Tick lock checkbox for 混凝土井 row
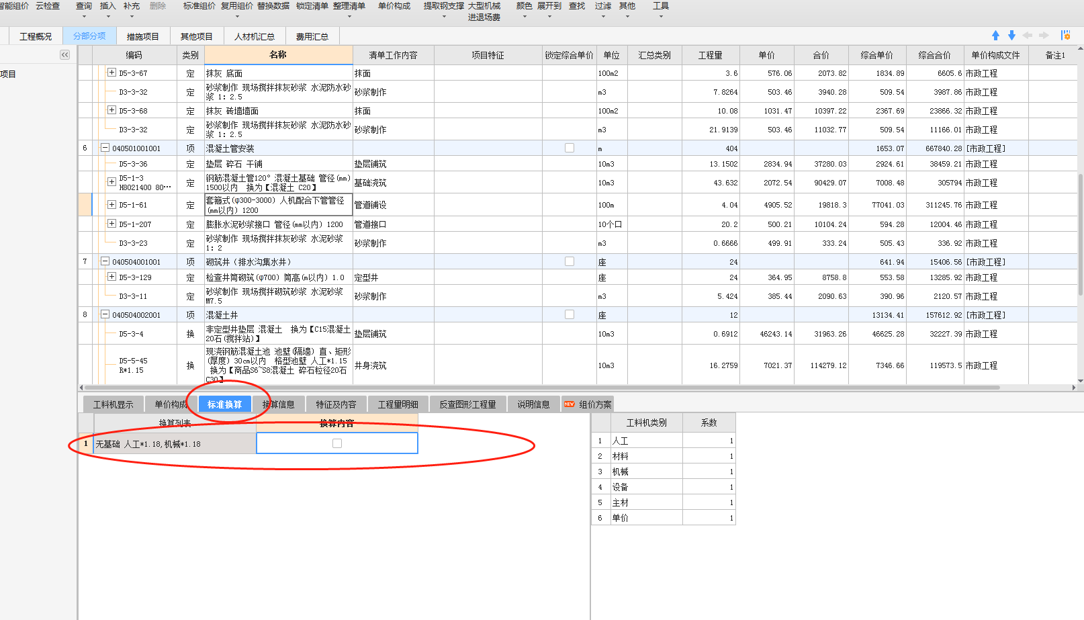Image resolution: width=1084 pixels, height=620 pixels. (570, 314)
